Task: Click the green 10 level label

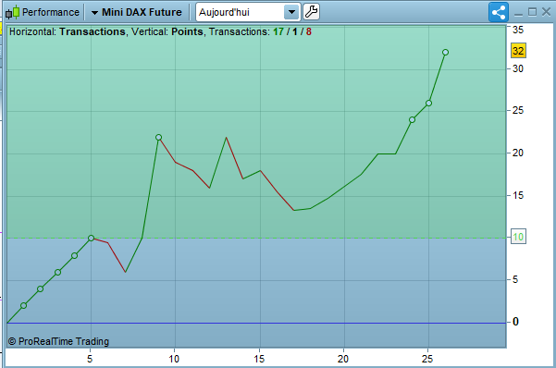Action: (x=518, y=237)
